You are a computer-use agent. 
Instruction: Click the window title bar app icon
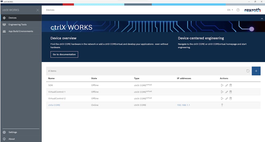(2, 2)
